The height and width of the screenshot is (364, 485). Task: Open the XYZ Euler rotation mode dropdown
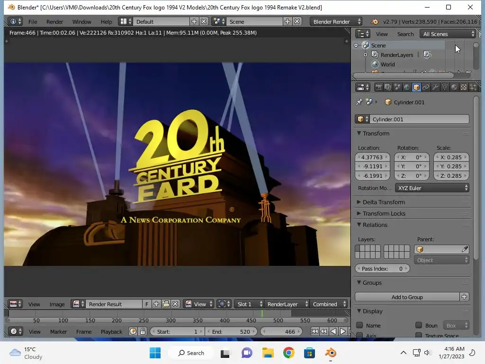(432, 188)
